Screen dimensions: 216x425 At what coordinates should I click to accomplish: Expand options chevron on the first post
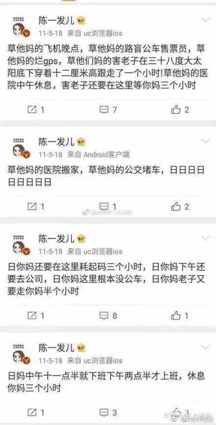click(206, 20)
